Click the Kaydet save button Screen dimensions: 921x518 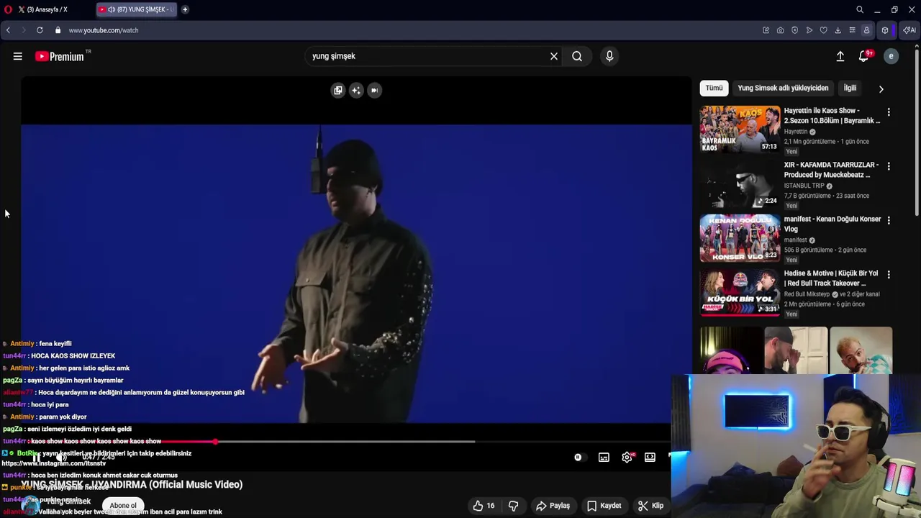(604, 506)
